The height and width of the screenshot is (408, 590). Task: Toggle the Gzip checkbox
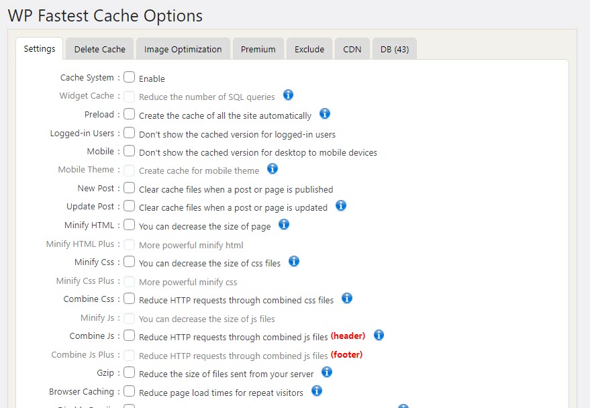point(130,372)
